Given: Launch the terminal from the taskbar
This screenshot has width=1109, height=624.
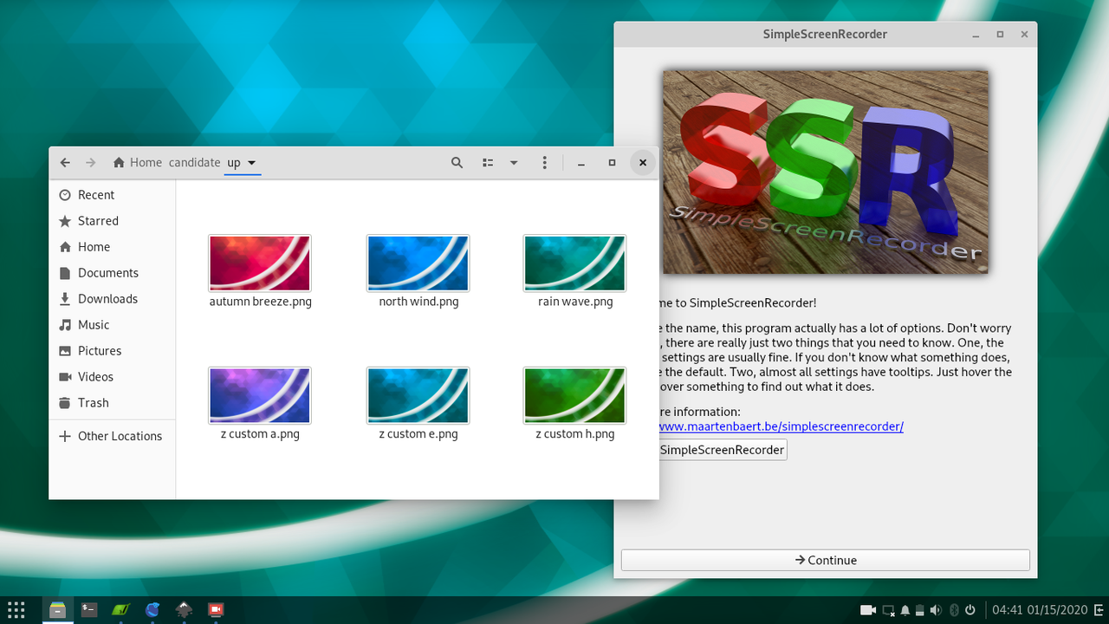Looking at the screenshot, I should coord(89,609).
